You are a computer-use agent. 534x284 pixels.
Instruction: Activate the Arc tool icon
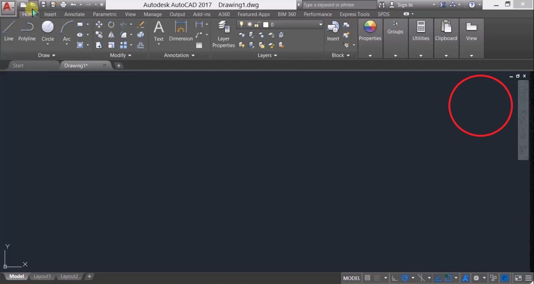pos(67,27)
